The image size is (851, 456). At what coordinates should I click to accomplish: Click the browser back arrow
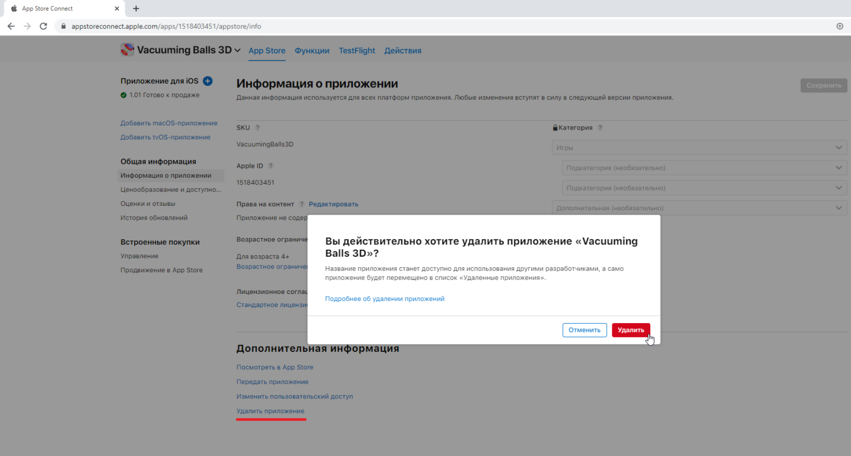[11, 26]
